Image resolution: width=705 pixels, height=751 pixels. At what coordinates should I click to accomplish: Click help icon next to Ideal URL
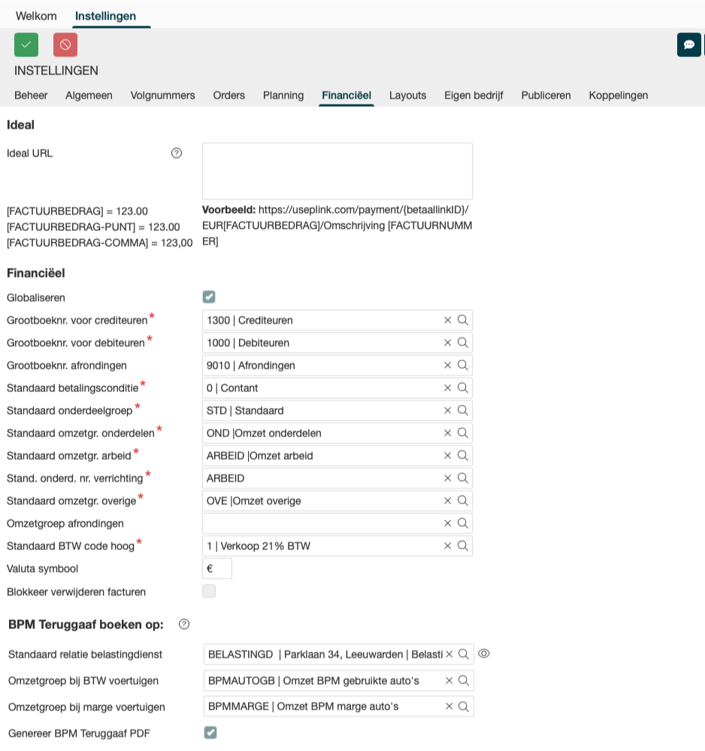(177, 154)
